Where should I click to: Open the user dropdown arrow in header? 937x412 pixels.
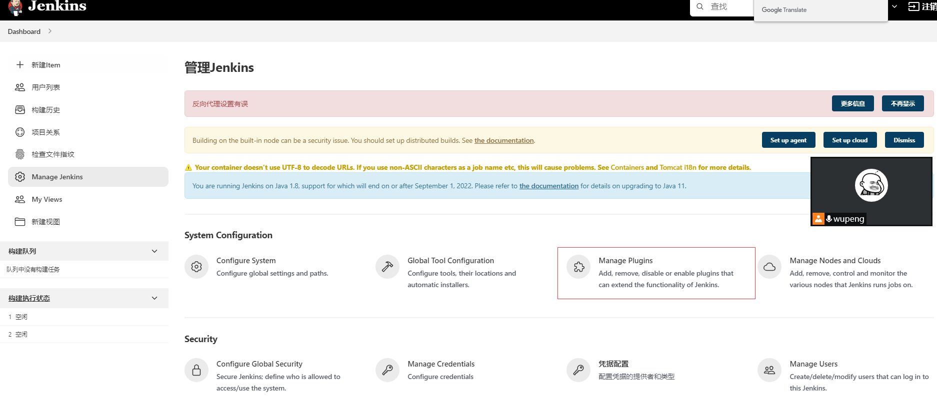[894, 6]
